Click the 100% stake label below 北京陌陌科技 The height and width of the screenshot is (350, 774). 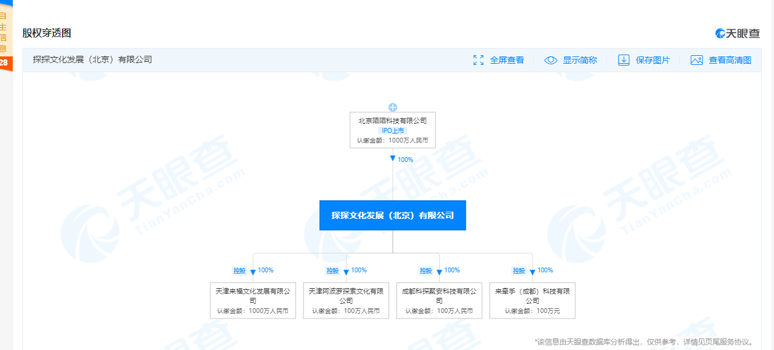(x=406, y=160)
